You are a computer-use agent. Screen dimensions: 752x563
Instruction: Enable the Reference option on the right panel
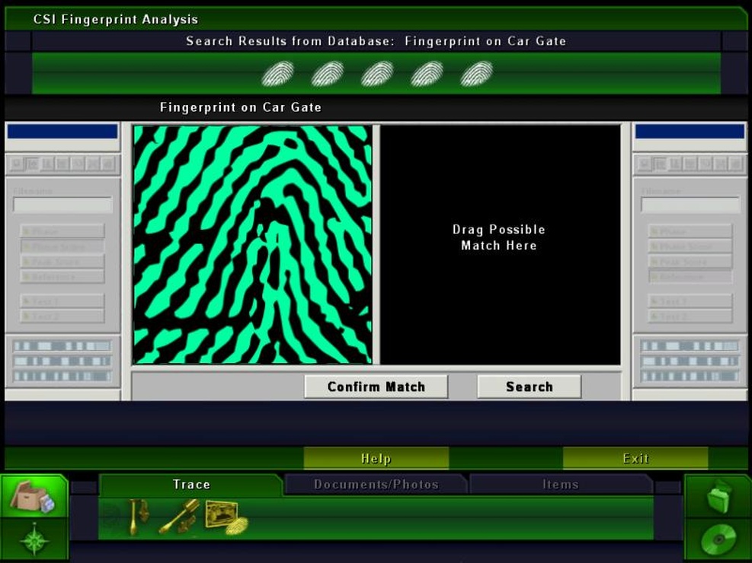coord(690,277)
